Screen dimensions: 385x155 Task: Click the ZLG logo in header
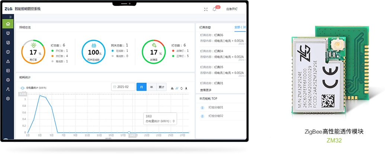[9, 9]
